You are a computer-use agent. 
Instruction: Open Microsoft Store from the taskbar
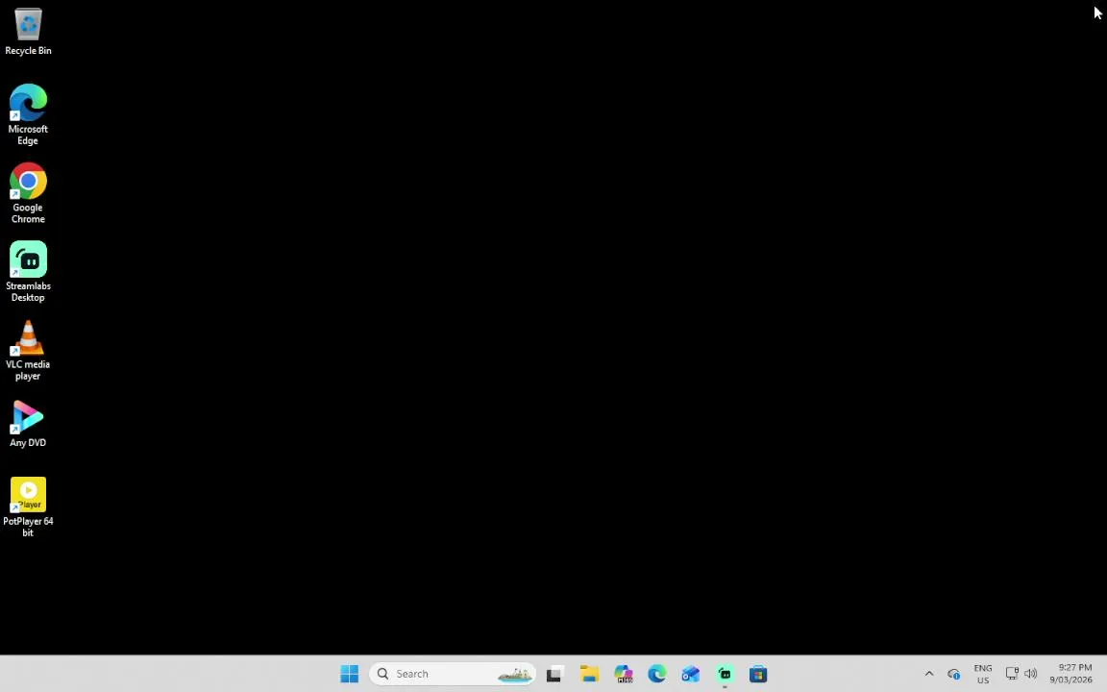(758, 674)
